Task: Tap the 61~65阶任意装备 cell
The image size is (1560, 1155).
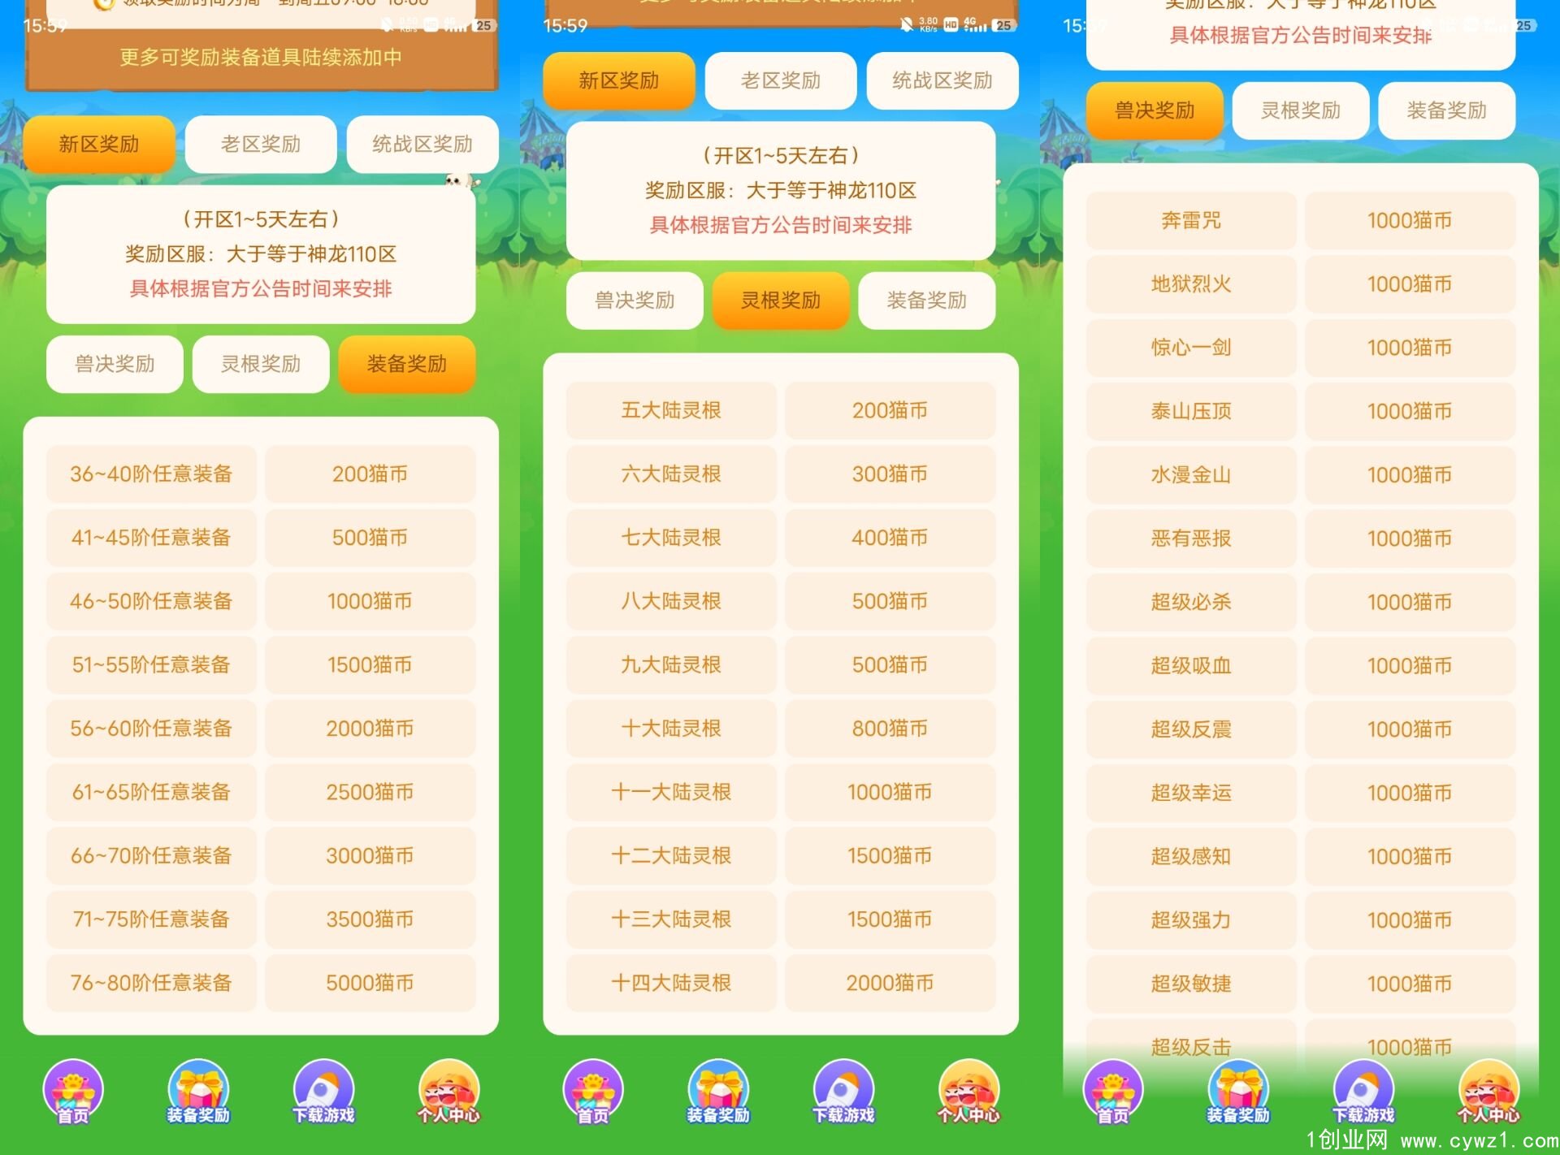Action: point(151,792)
